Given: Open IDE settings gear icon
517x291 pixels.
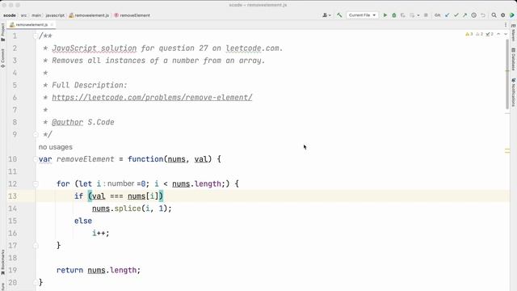Looking at the screenshot, I should 502,15.
